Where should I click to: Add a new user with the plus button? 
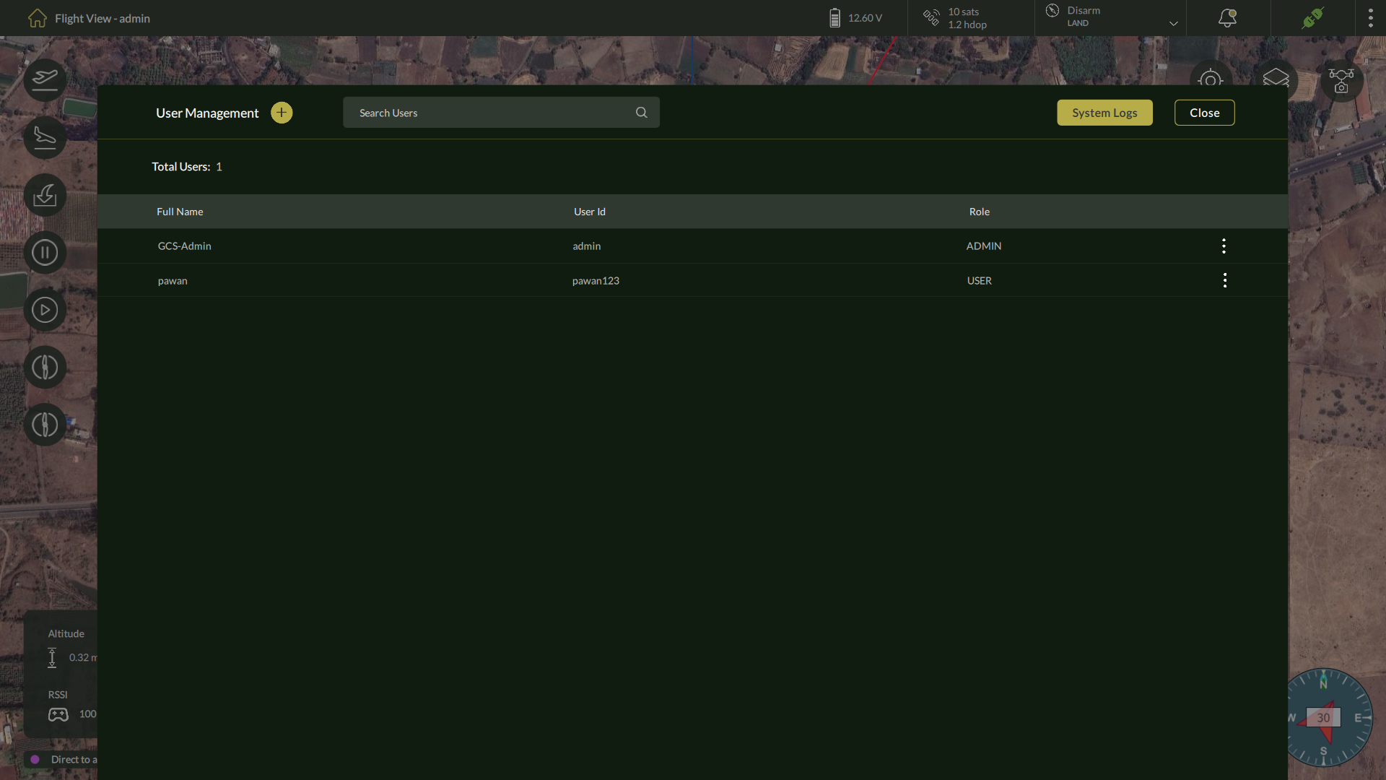point(282,113)
